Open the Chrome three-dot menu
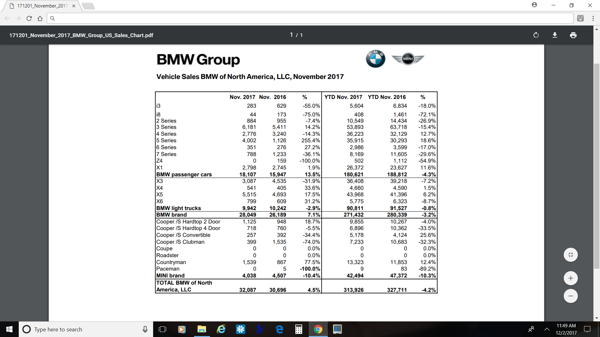Viewport: 600px width, 337px height. tap(593, 18)
